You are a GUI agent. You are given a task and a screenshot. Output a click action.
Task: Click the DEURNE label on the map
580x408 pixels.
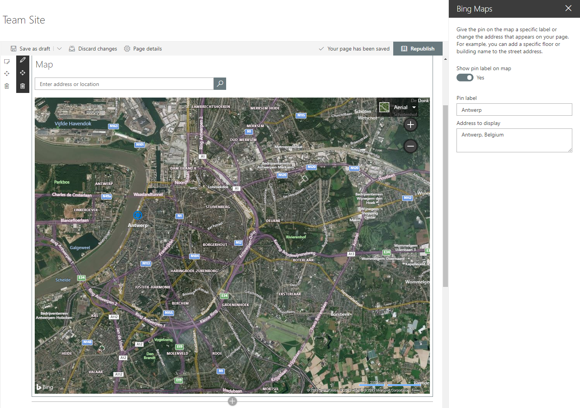click(273, 221)
